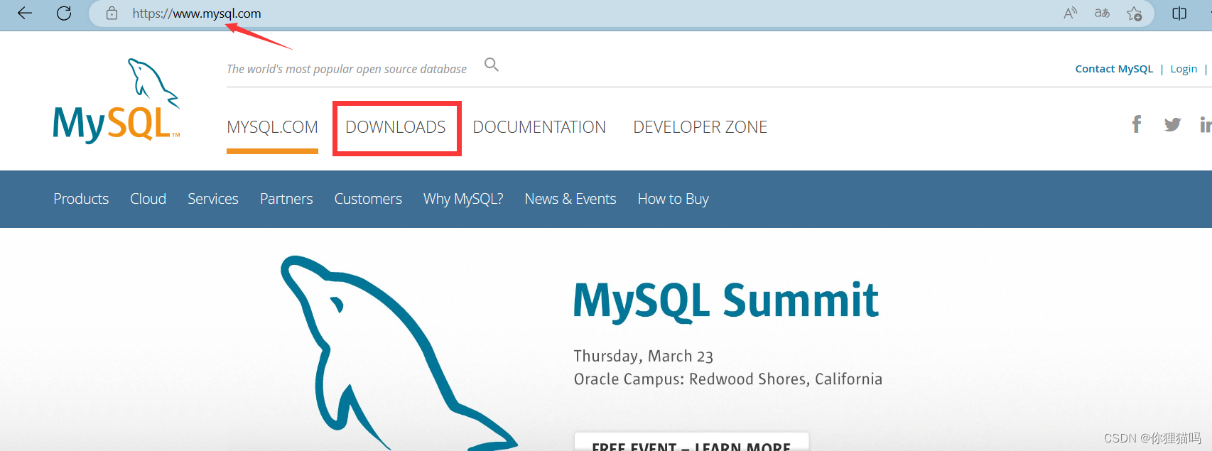1212x451 pixels.
Task: Open MySQL Twitter page icon
Action: tap(1172, 125)
